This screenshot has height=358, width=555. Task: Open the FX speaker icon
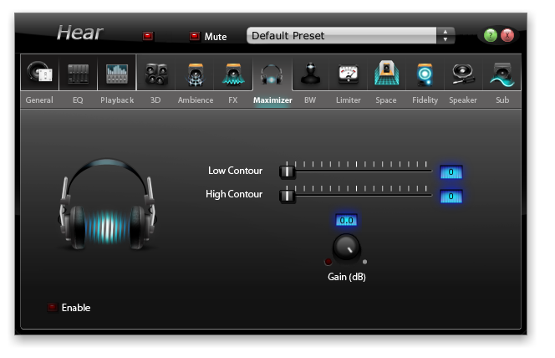pos(233,74)
